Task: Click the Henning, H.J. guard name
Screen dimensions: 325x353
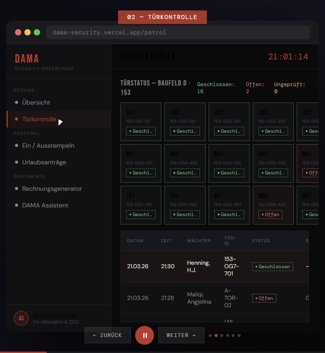Action: [199, 266]
